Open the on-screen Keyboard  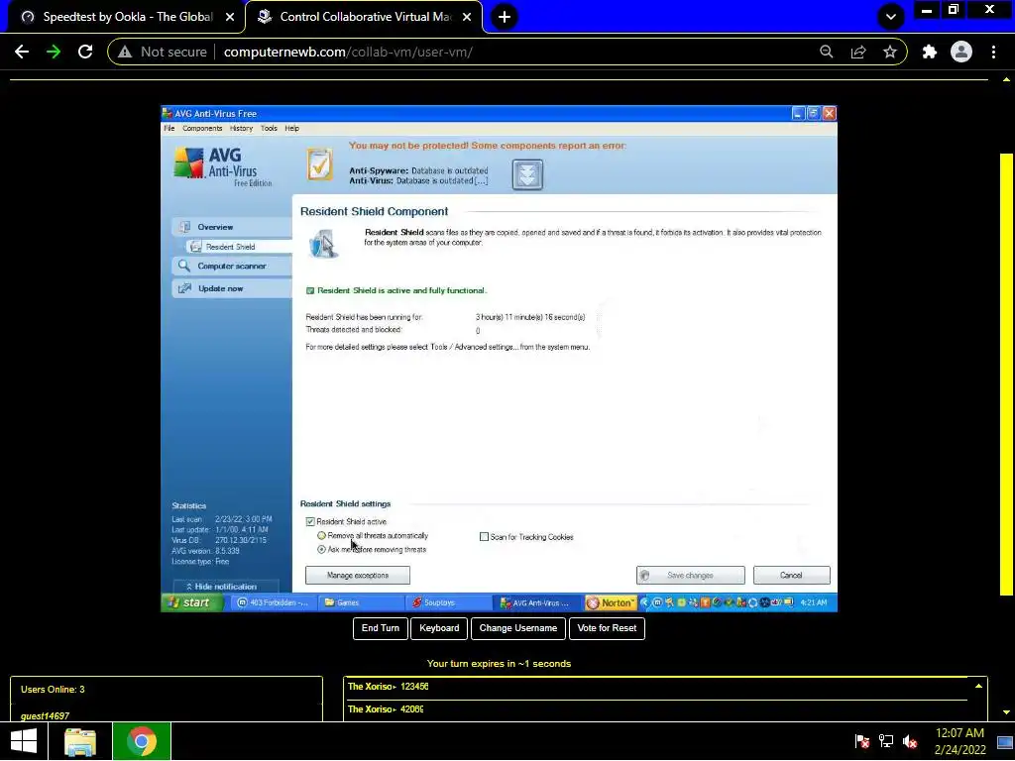tap(439, 628)
